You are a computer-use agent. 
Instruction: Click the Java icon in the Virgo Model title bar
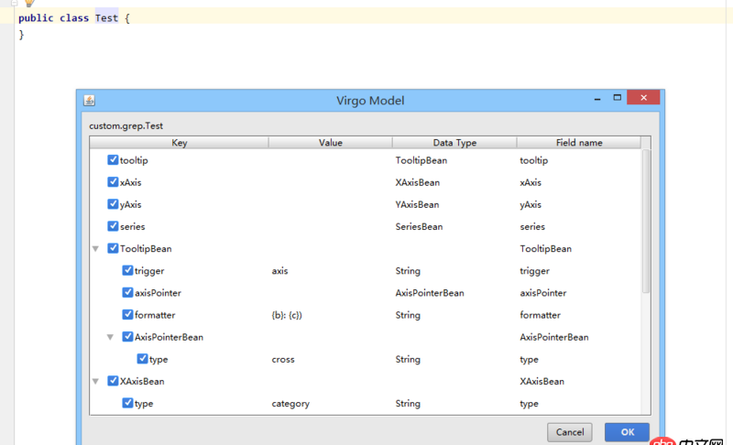click(89, 100)
